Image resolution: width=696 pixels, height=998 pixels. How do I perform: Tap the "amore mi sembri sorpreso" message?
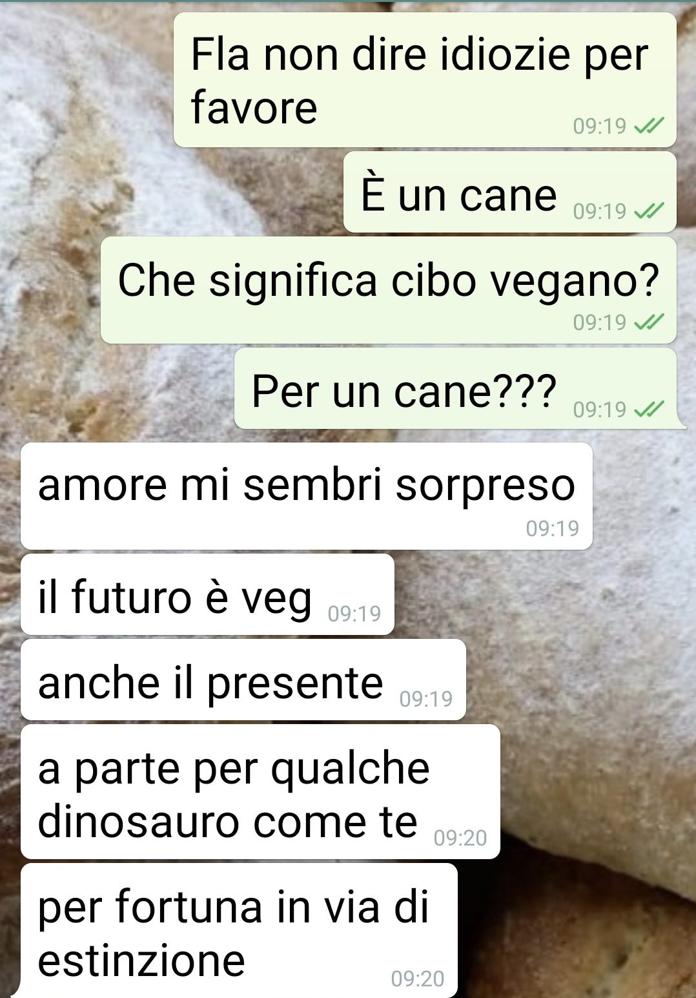(307, 496)
